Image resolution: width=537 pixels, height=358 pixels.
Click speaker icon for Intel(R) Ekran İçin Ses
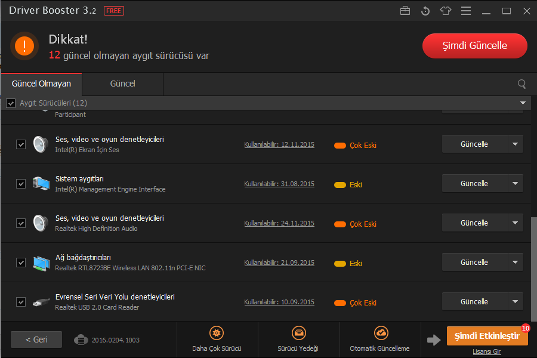pos(41,144)
